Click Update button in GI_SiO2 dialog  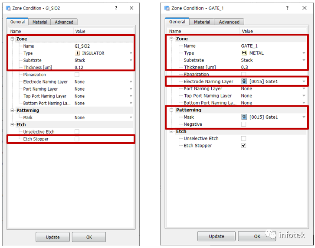tap(52, 237)
